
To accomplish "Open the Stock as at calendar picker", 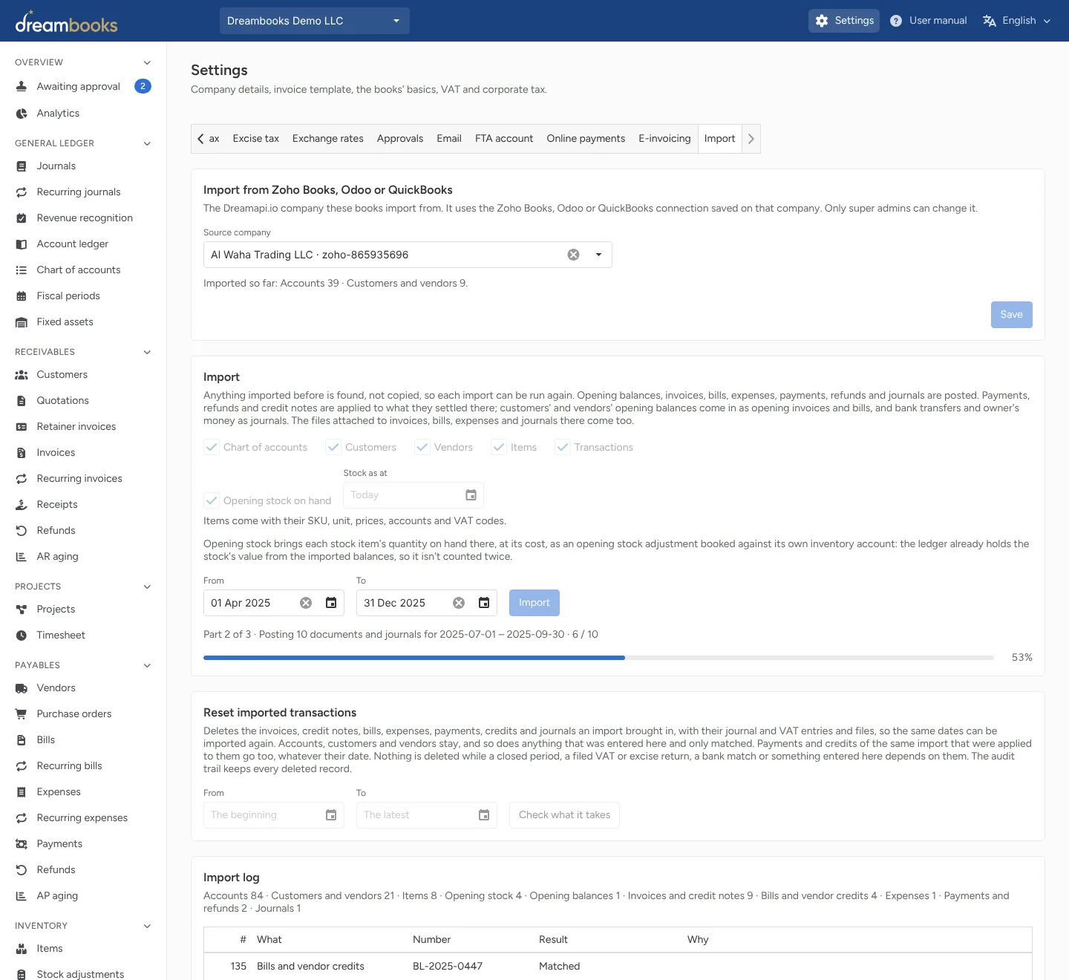I will (471, 495).
